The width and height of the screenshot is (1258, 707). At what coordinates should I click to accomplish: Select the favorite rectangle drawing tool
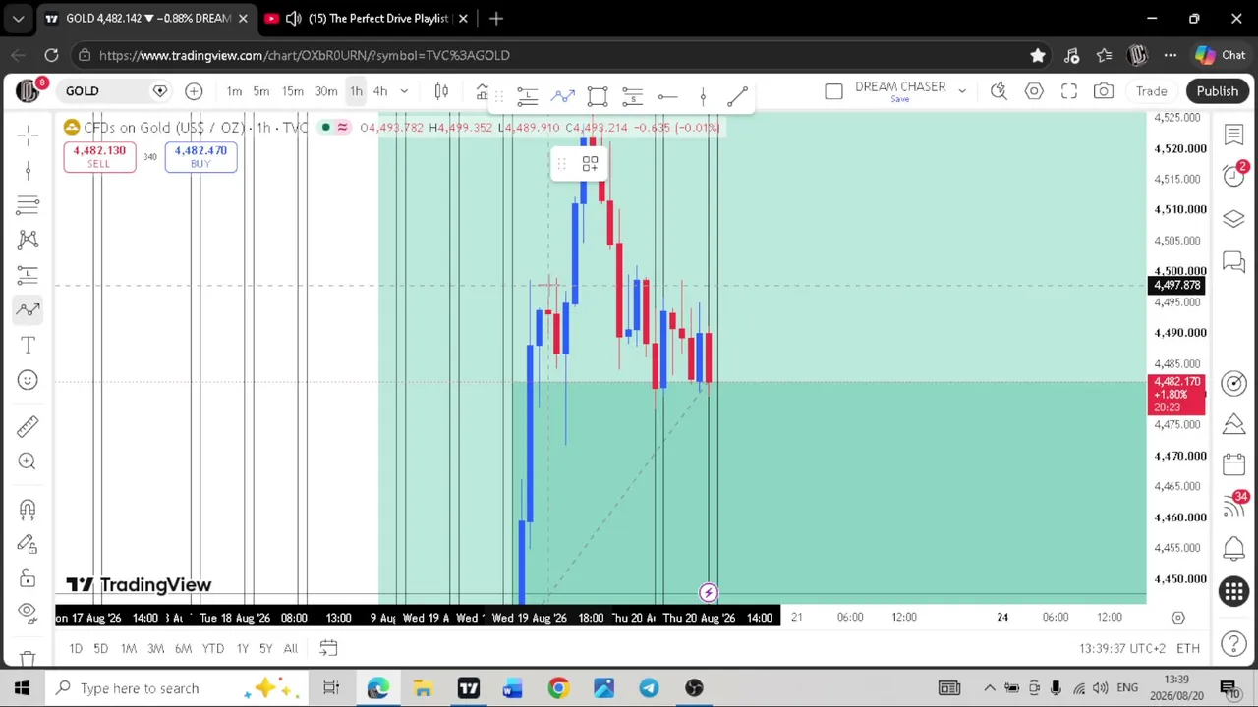pos(598,95)
